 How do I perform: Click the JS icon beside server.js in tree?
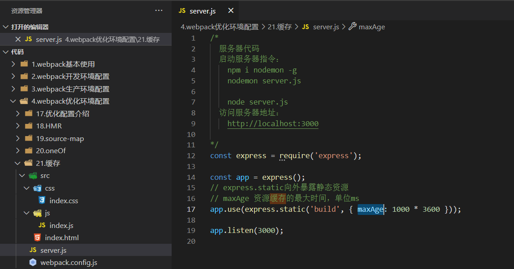click(33, 250)
